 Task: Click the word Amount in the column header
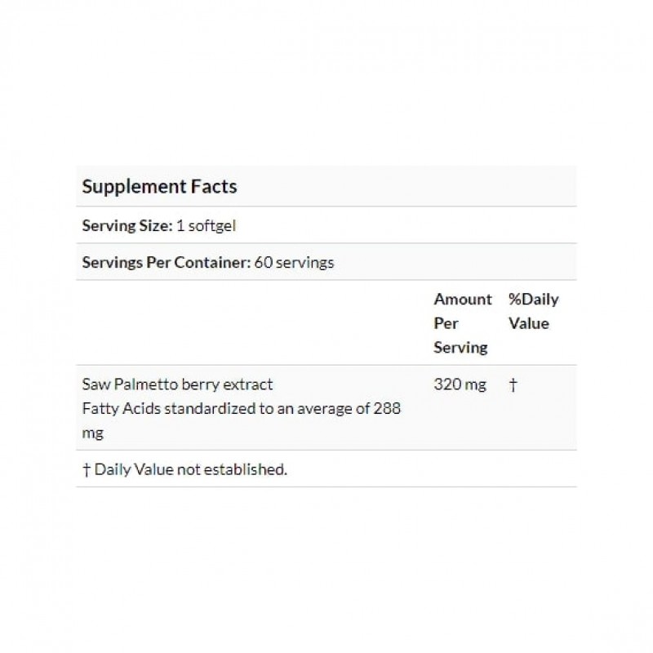463,299
